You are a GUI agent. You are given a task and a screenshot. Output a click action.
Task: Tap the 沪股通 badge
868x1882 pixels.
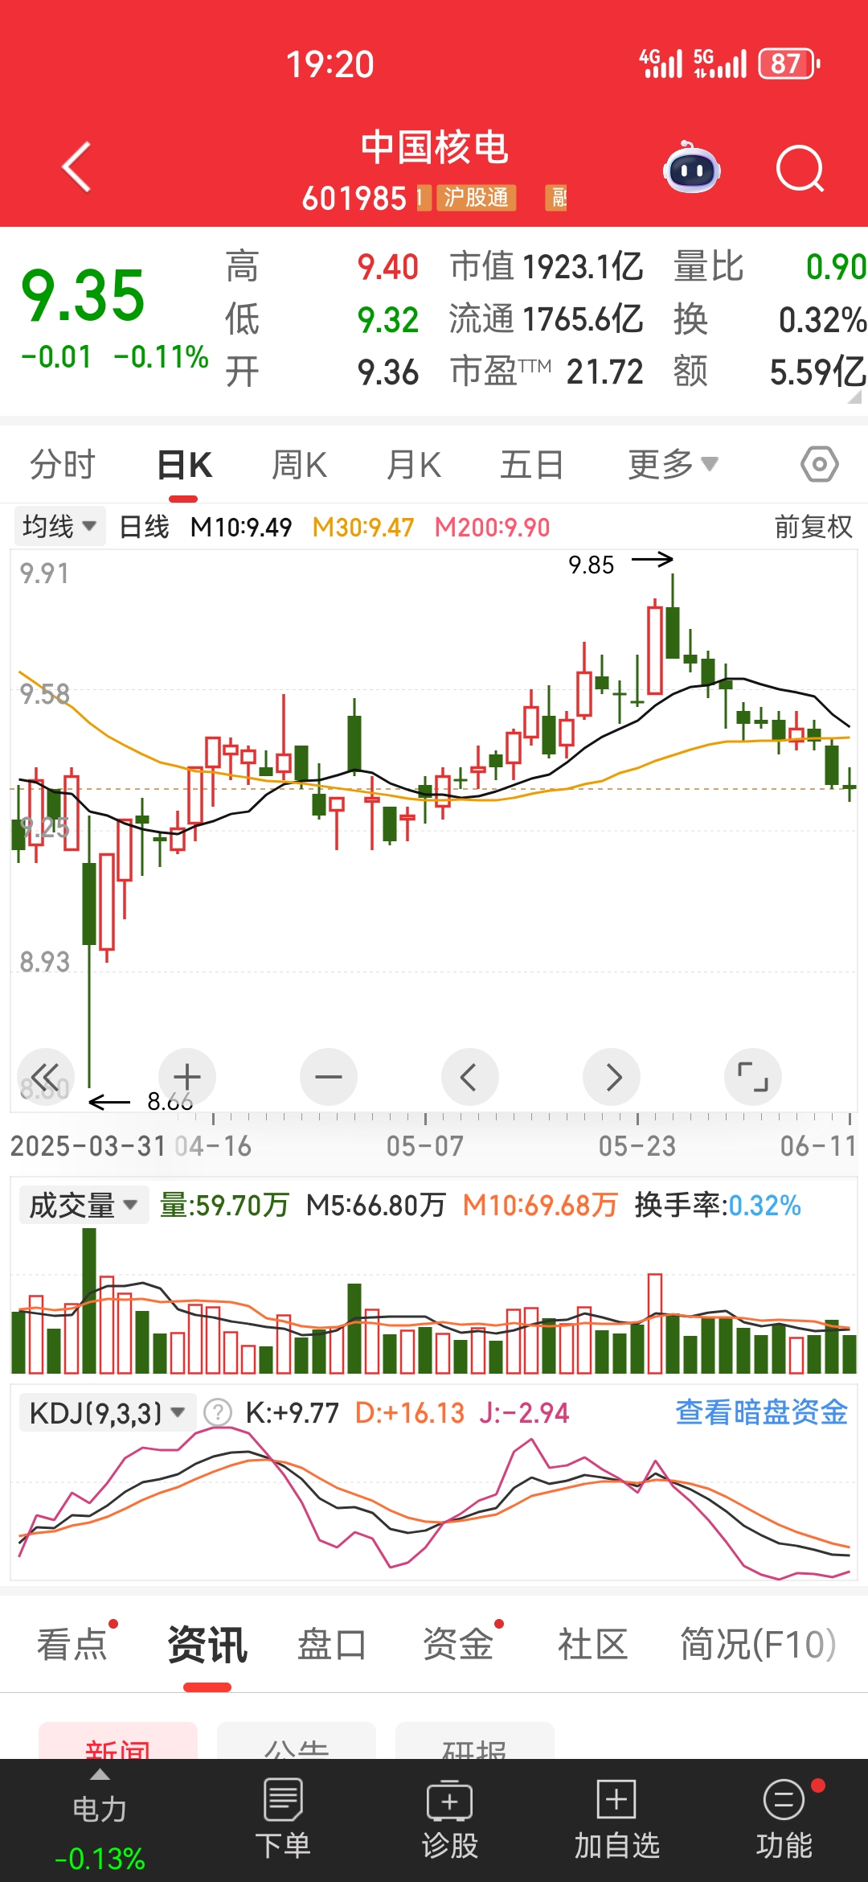tap(476, 197)
